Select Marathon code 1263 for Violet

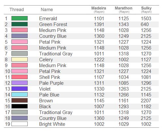tap(124, 89)
